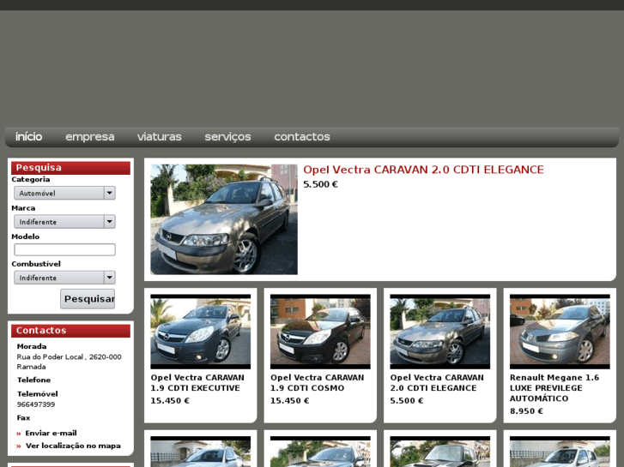Click the phone number 966497399
Image resolution: width=624 pixels, height=467 pixels.
tap(36, 404)
